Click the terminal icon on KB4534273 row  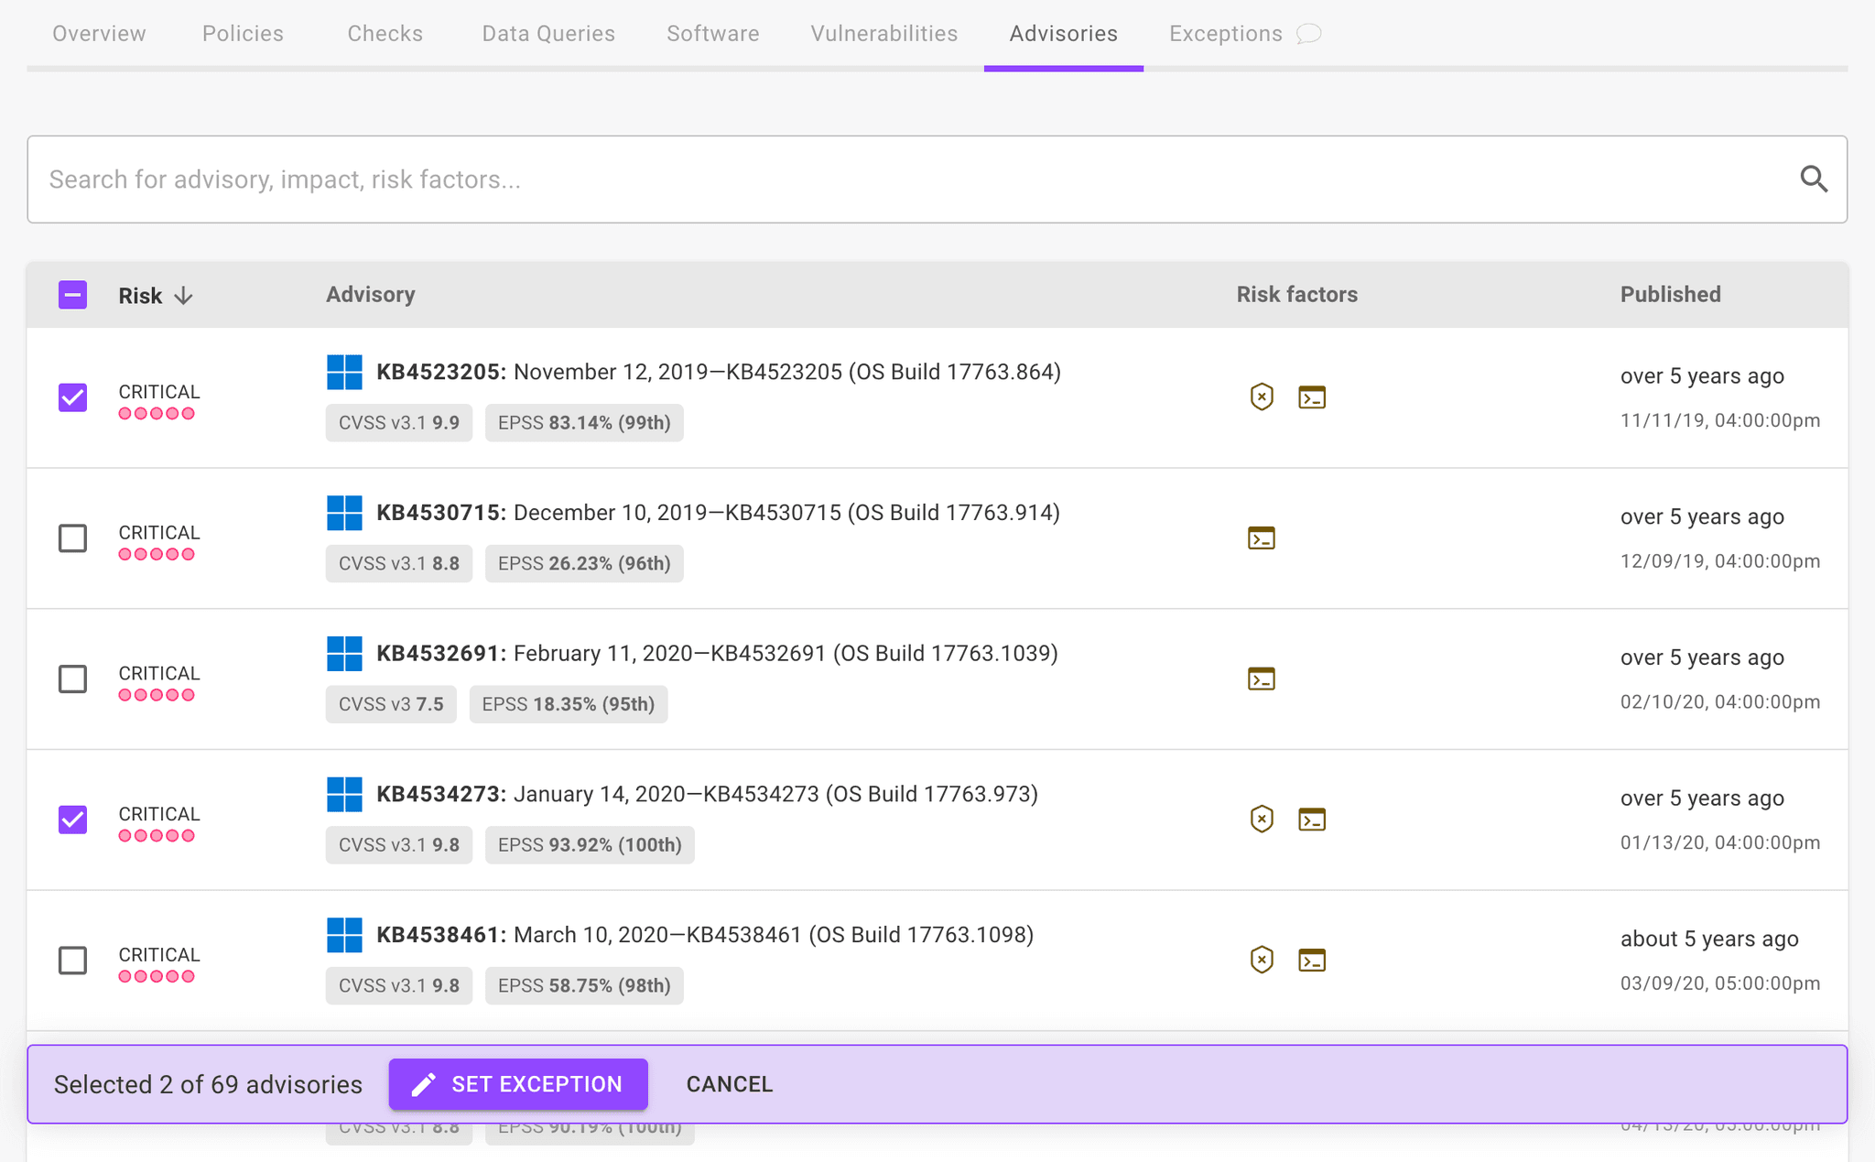1312,820
